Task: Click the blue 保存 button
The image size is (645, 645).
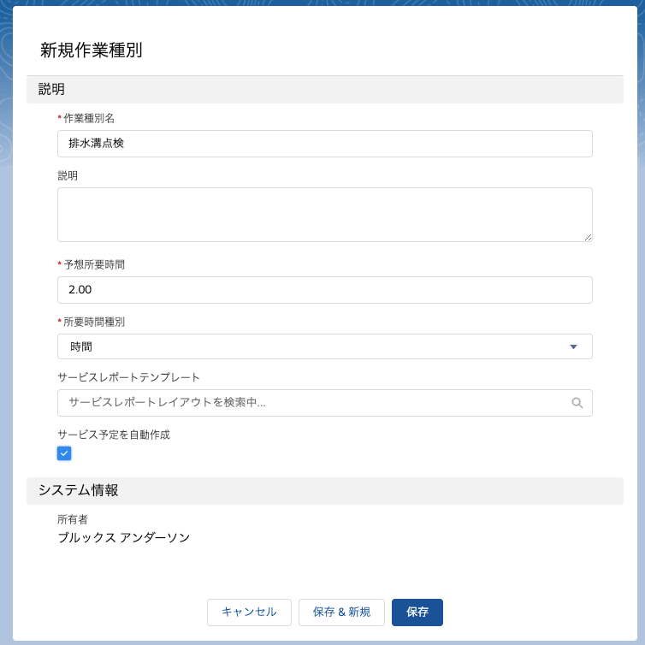Action: tap(417, 612)
